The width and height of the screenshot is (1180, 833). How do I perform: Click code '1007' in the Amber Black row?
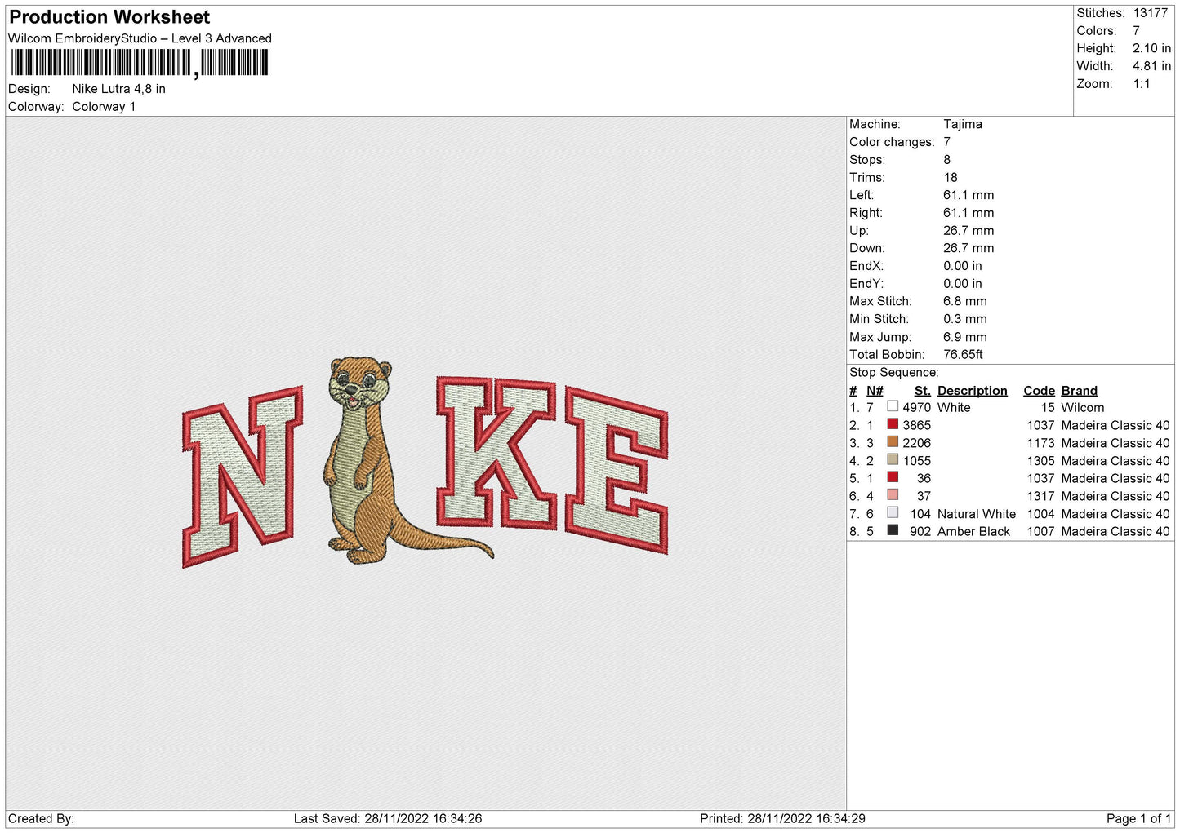click(x=1040, y=532)
